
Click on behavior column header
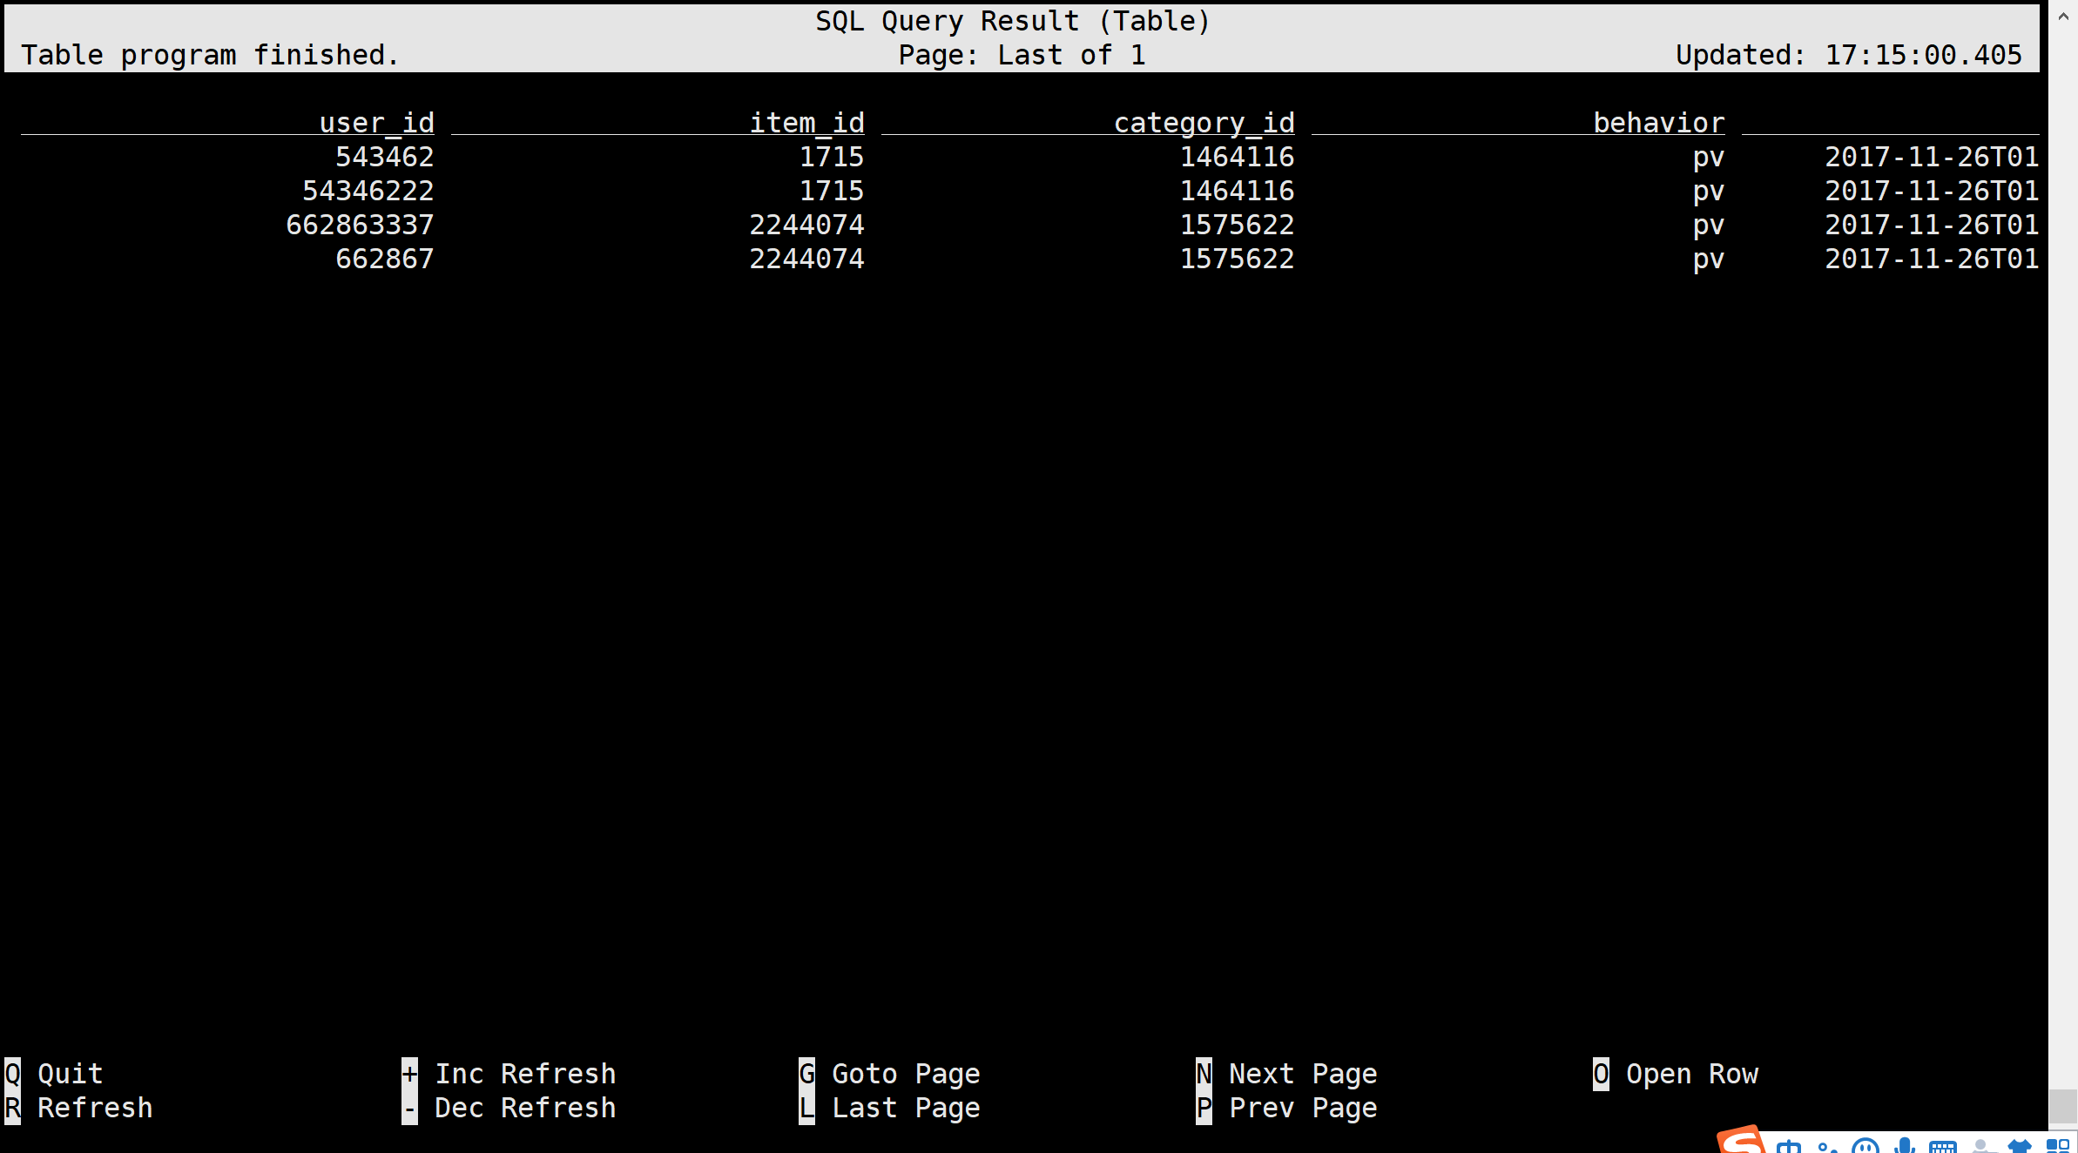(x=1658, y=122)
